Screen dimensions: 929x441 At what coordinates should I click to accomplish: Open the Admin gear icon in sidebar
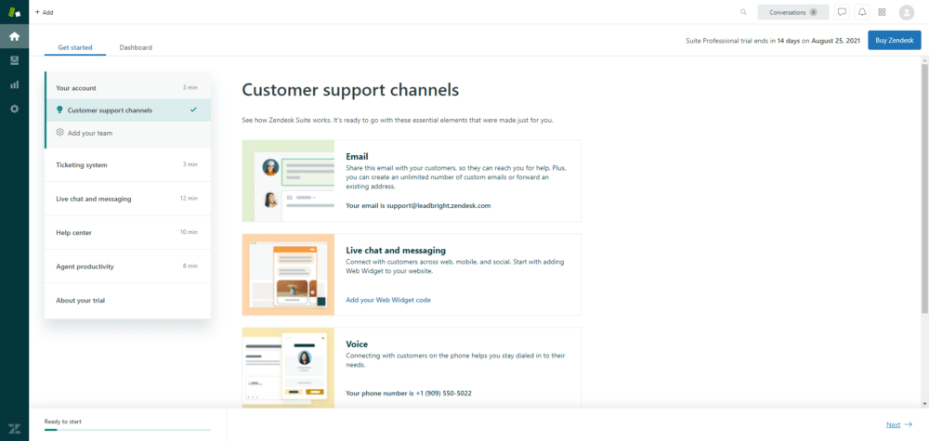[x=14, y=109]
